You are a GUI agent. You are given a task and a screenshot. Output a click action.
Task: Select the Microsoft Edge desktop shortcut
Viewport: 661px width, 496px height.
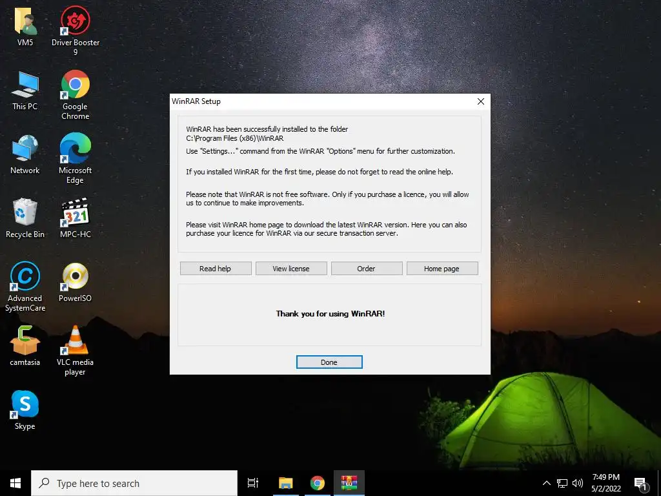(76, 159)
